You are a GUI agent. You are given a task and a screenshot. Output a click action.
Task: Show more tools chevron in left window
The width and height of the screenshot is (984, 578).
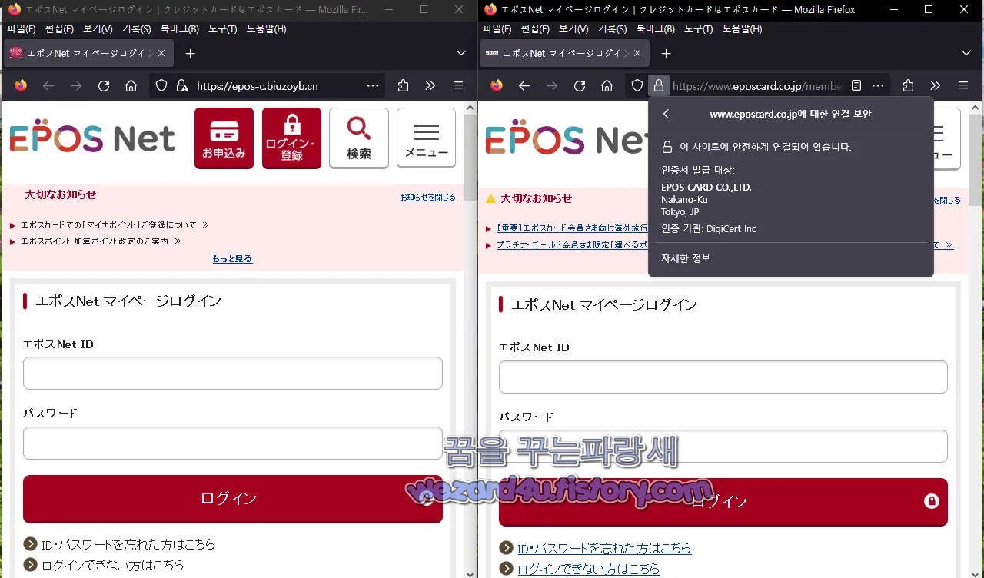click(430, 86)
